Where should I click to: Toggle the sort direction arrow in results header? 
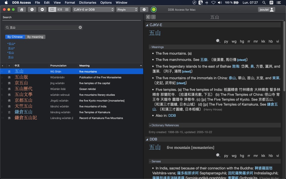141,66
